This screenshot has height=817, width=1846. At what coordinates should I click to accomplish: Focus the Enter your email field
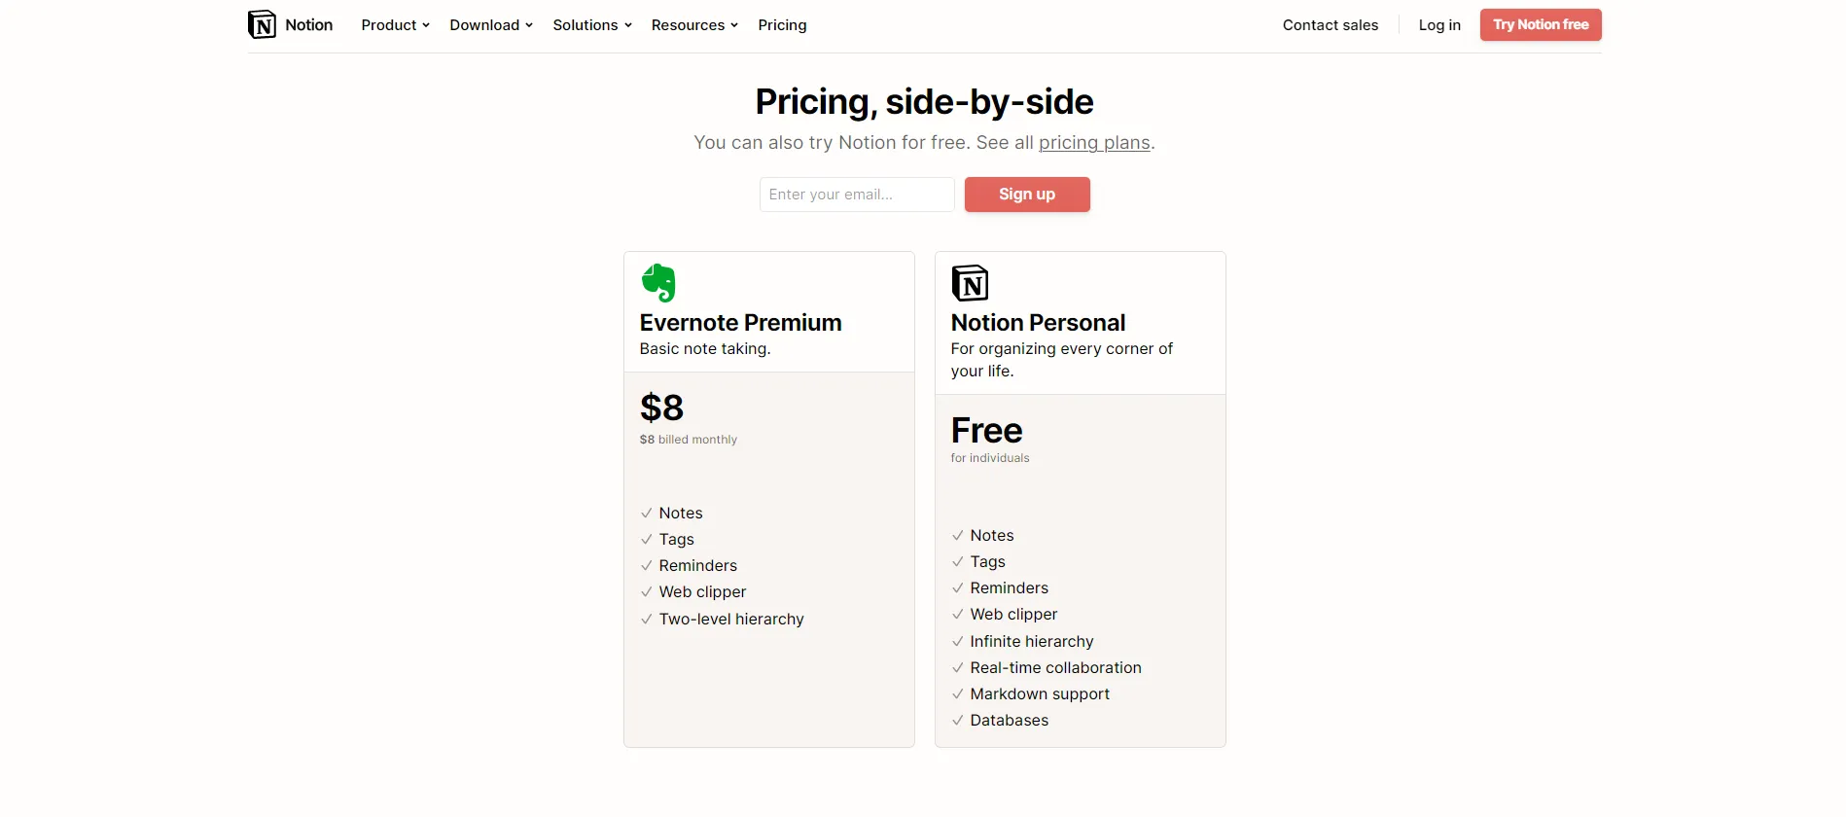[x=857, y=195]
